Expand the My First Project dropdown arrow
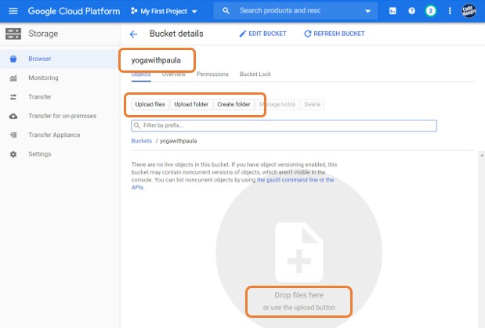Viewport: 485px width, 328px height. tap(194, 12)
